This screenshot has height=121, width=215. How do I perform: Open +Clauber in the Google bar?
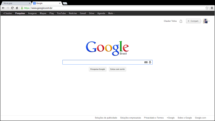[8, 13]
